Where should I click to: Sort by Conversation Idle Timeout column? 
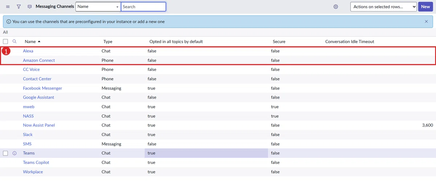pyautogui.click(x=350, y=41)
